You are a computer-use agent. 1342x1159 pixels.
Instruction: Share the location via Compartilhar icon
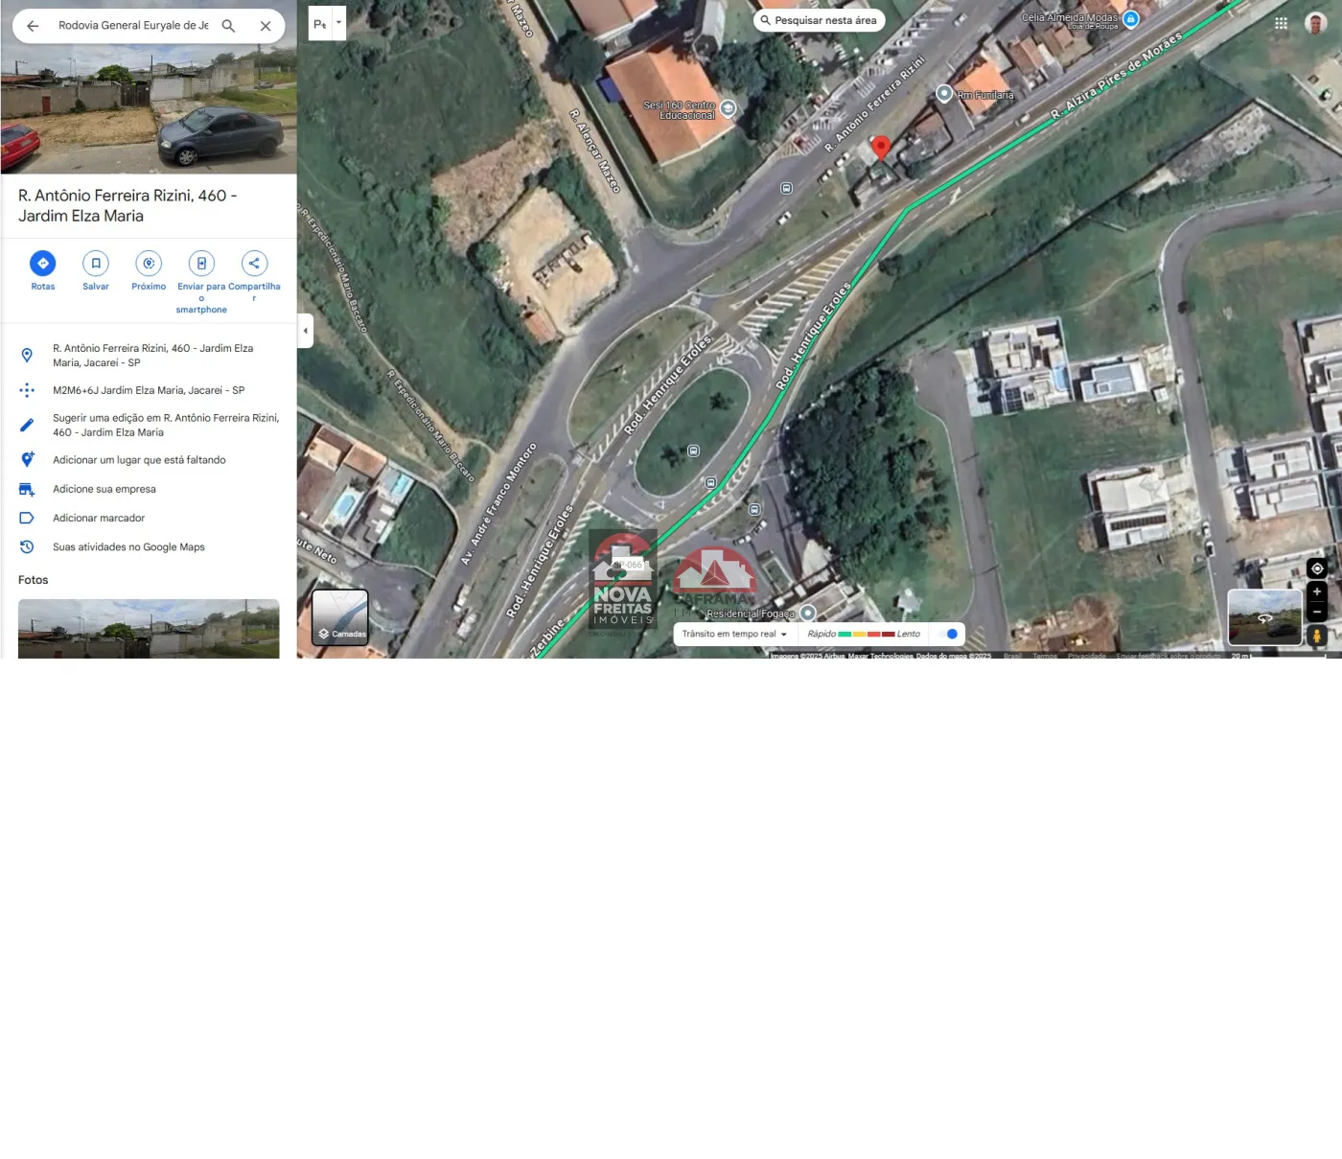coord(254,264)
